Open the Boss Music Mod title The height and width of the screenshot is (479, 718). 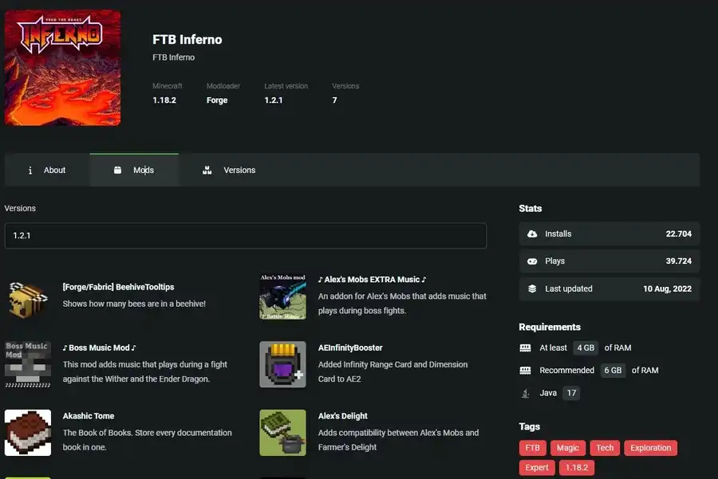click(x=100, y=347)
